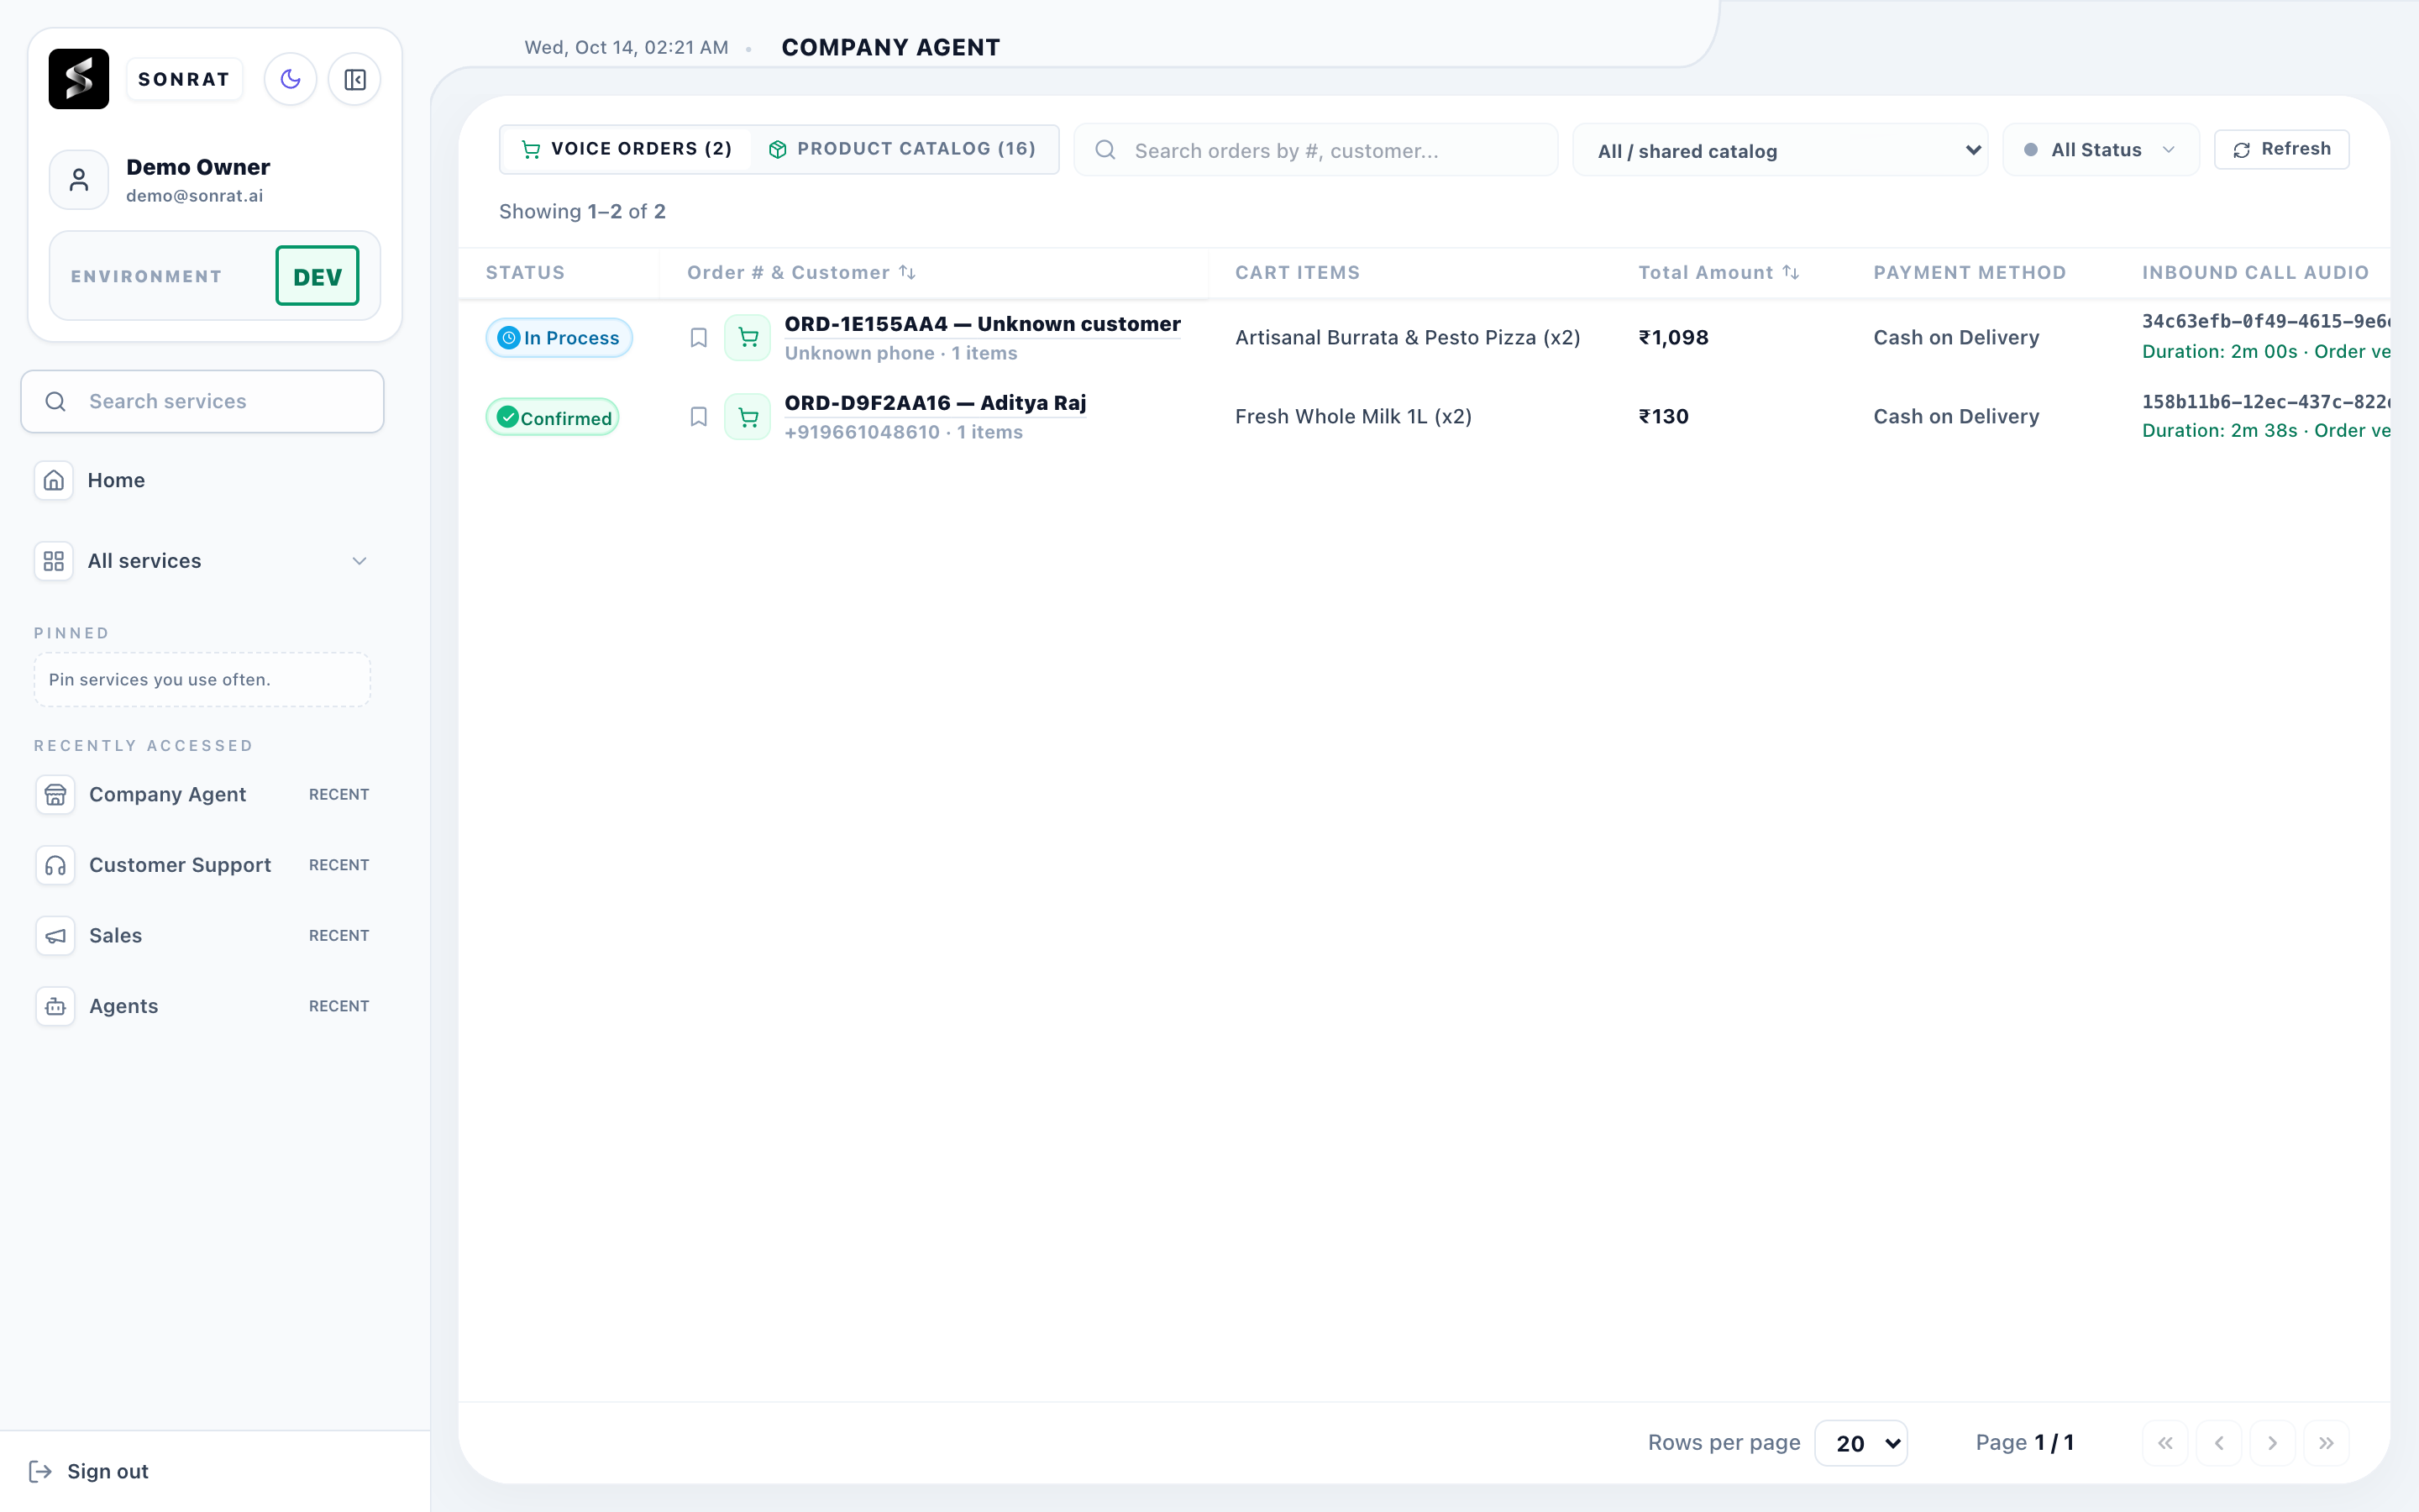
Task: Click the Demo Owner user avatar
Action: (79, 180)
